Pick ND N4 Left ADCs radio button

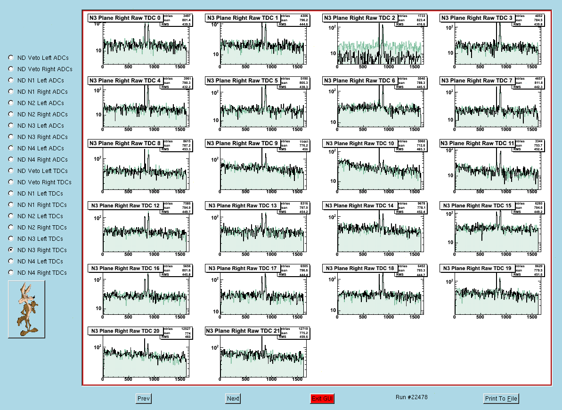(x=11, y=148)
